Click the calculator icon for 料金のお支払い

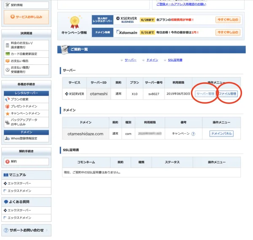click(x=7, y=45)
